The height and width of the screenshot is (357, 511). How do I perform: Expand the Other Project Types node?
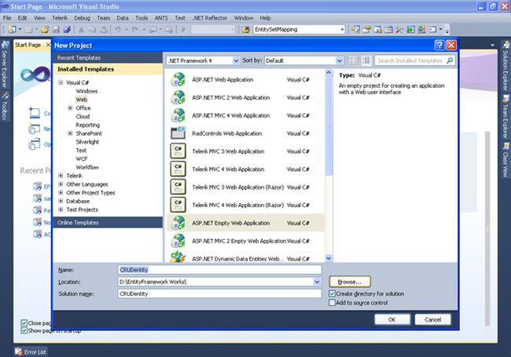coord(61,192)
